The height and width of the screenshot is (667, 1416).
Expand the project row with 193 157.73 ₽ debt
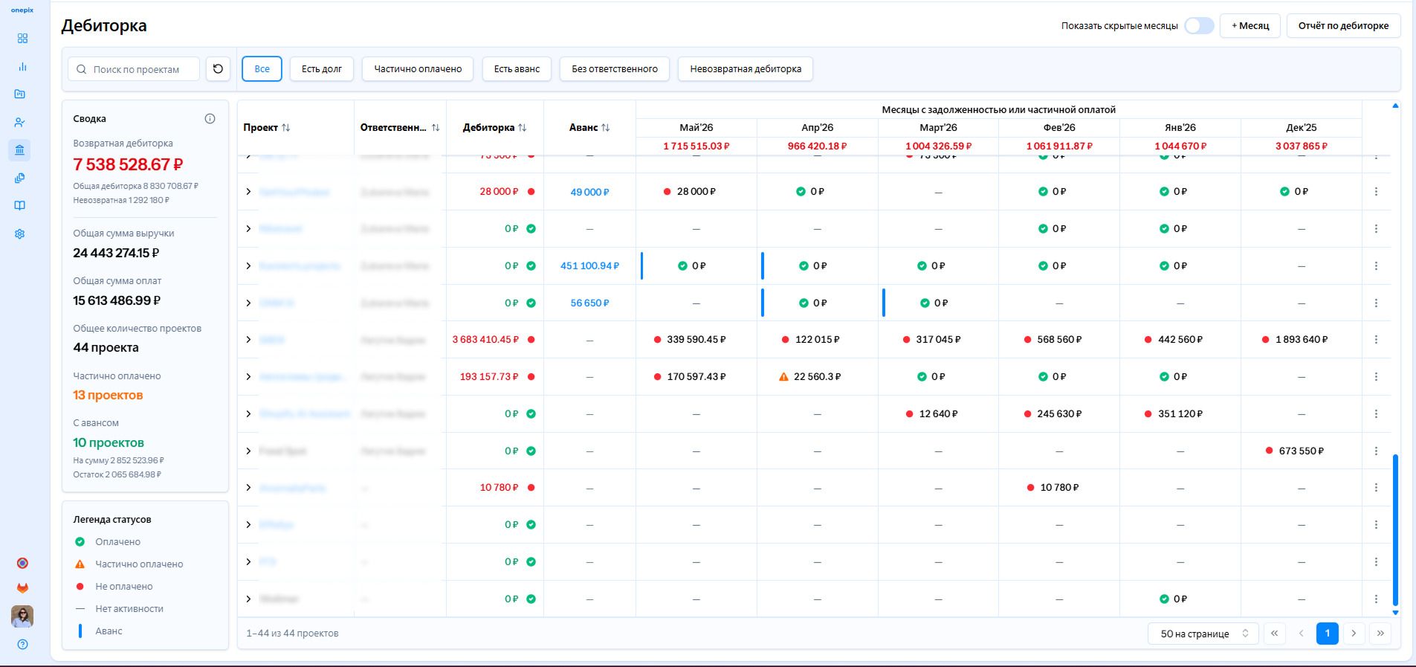248,377
